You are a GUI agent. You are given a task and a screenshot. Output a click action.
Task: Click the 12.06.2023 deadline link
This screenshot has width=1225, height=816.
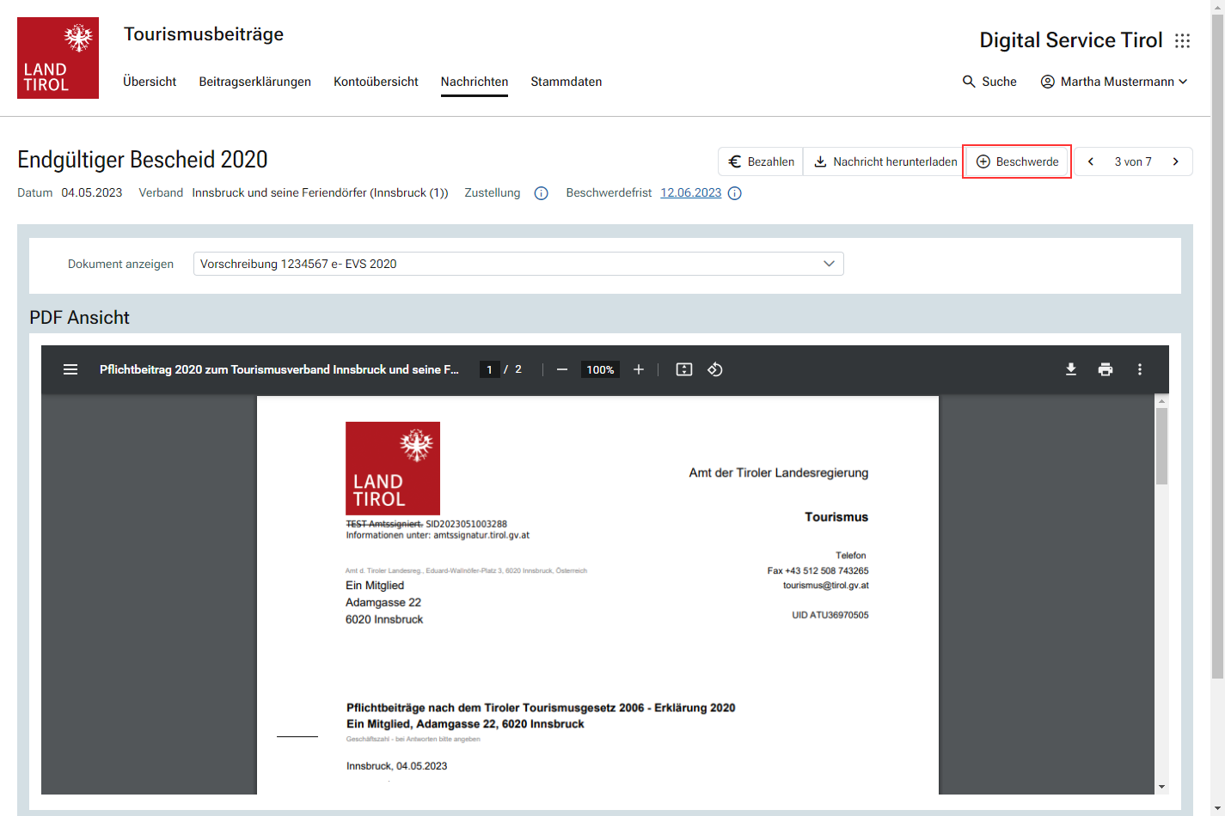[690, 193]
